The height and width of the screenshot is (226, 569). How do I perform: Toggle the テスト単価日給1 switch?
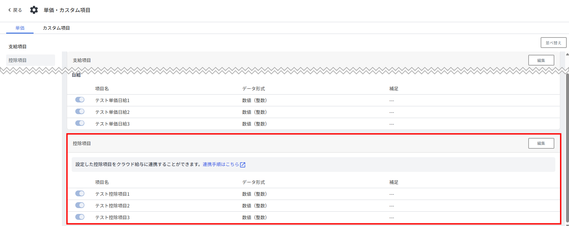(80, 100)
